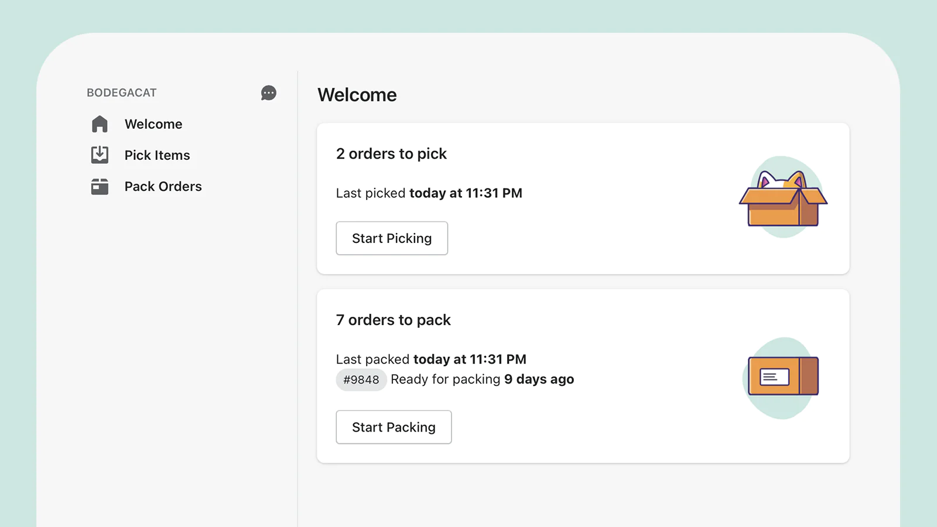Click the cat-in-box illustration

tap(783, 197)
